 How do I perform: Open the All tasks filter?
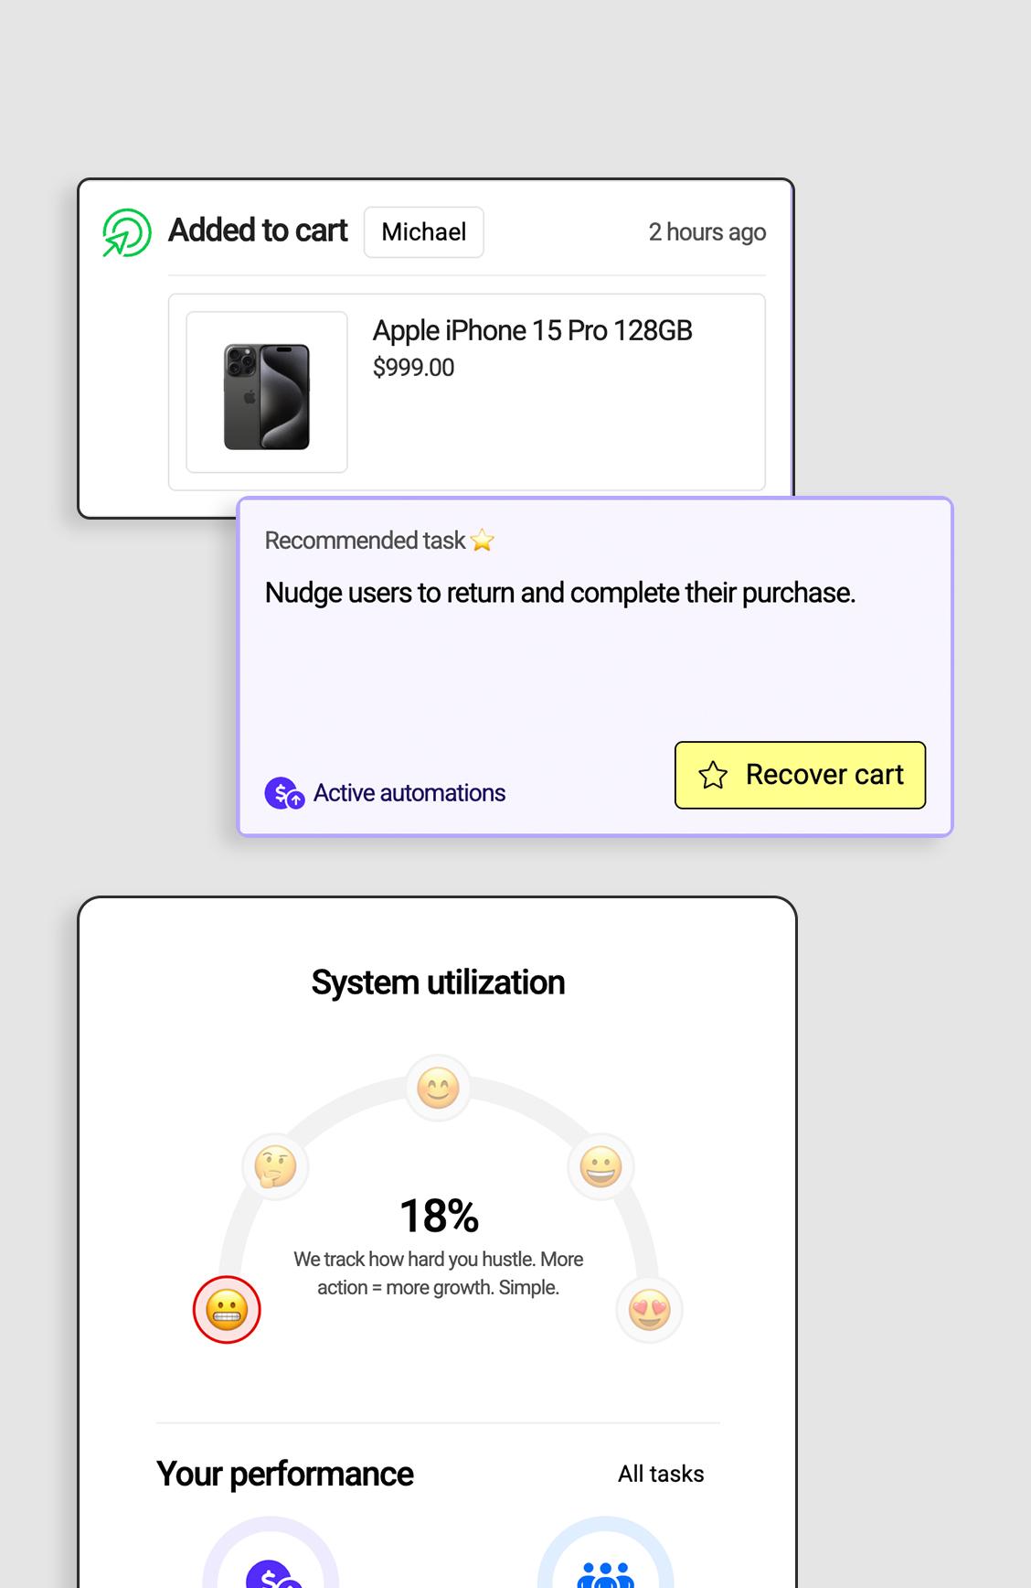(661, 1474)
